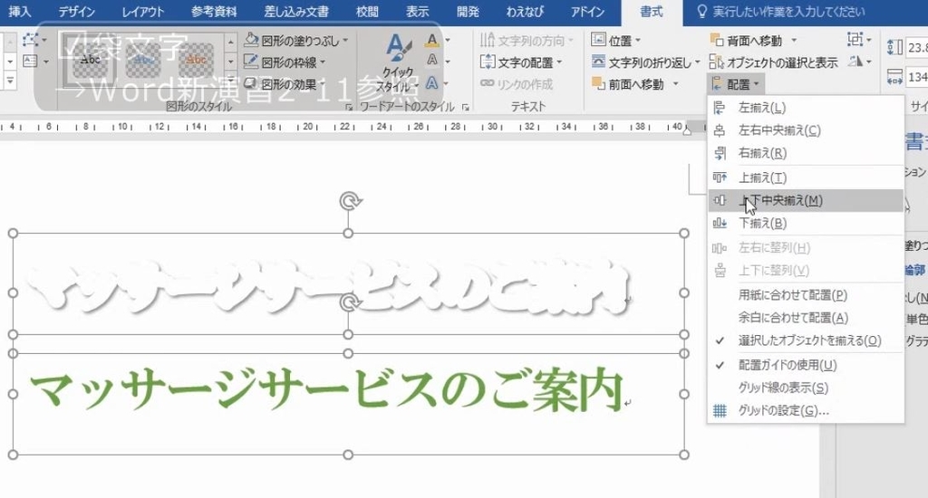Viewport: 928px width, 498px height.
Task: Click the 図形の塗りつぶし paint bucket icon
Action: [x=252, y=40]
